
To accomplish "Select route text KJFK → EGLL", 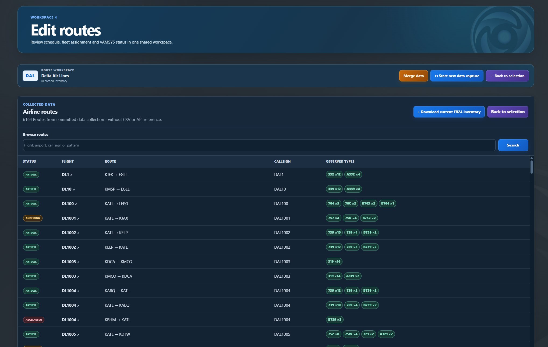I will (x=116, y=175).
